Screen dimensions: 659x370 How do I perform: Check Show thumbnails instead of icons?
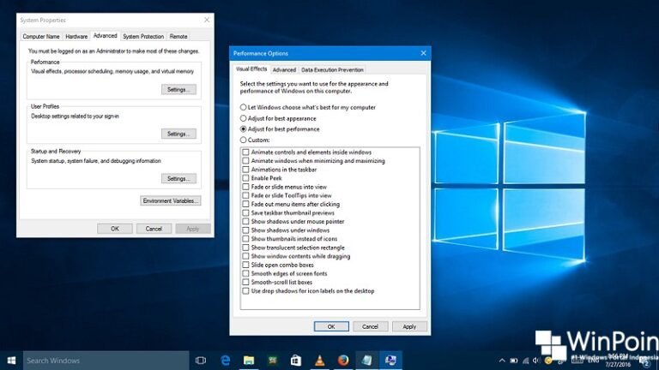pos(246,239)
